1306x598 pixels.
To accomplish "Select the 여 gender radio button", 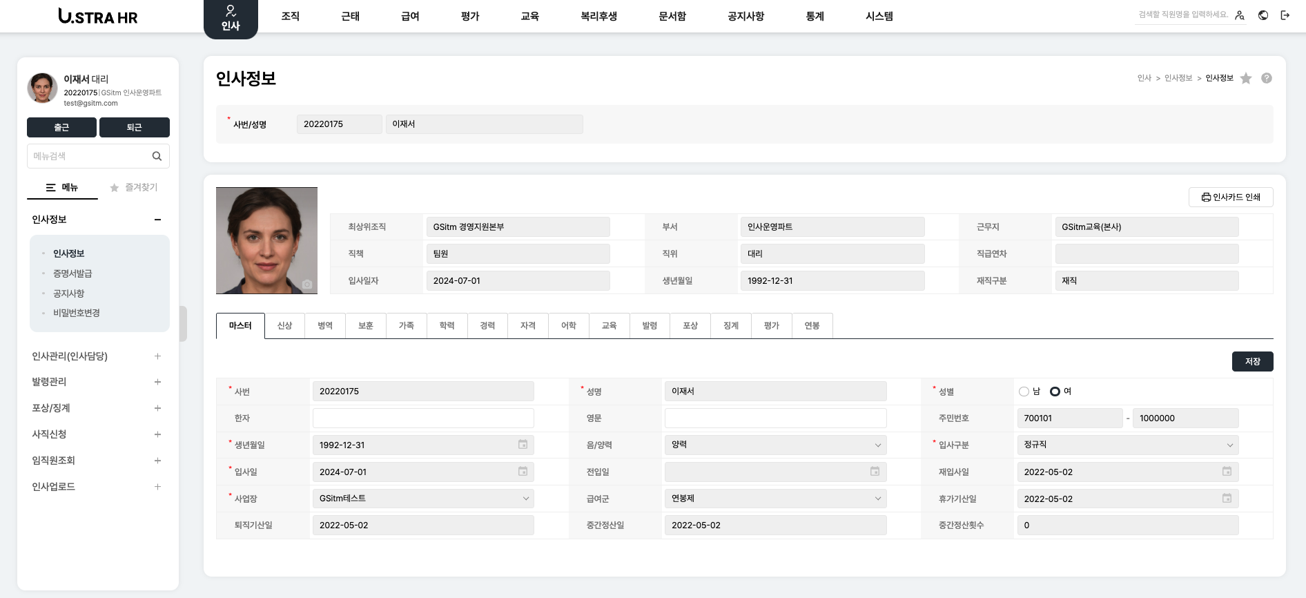I will tap(1055, 392).
